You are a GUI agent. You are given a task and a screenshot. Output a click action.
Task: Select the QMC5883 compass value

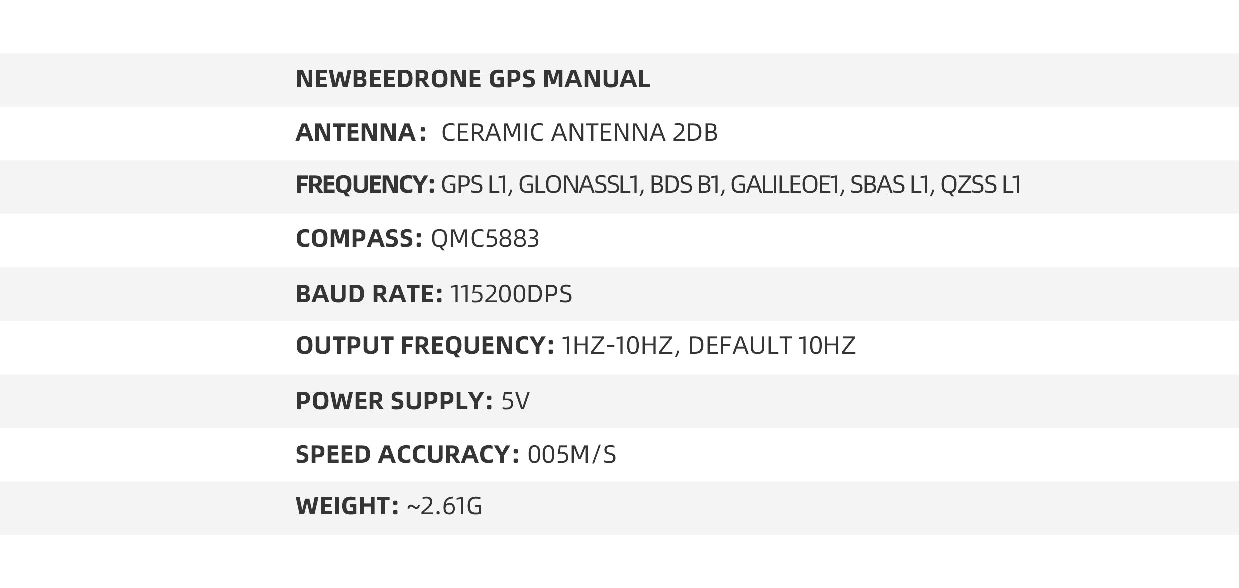pos(485,239)
